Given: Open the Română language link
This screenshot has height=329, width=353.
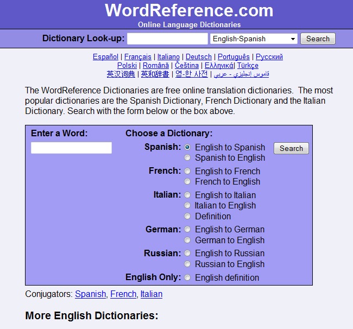Looking at the screenshot, I should [x=156, y=66].
